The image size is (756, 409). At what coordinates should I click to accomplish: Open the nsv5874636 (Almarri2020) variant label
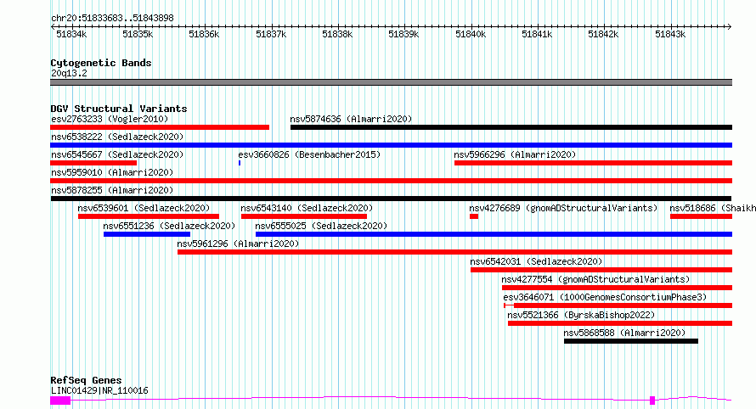tap(351, 119)
